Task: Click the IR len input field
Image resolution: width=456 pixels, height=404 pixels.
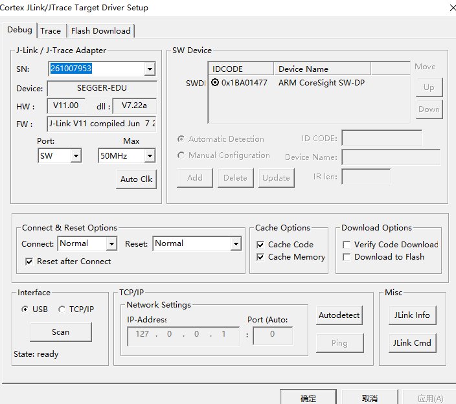Action: tap(366, 177)
